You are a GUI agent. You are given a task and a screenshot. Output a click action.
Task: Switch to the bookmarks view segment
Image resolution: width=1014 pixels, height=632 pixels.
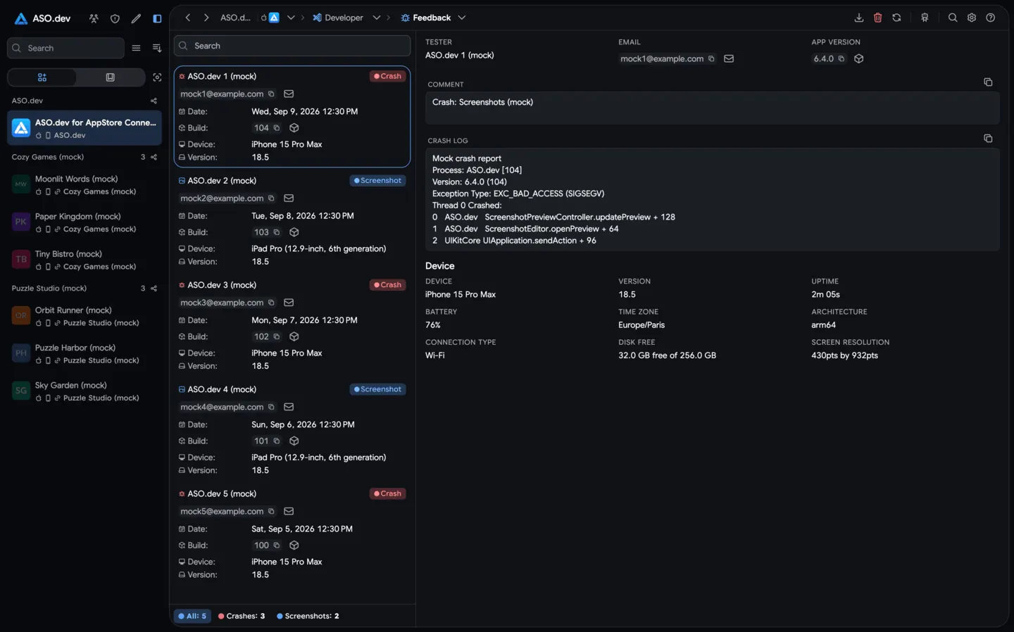tap(110, 77)
